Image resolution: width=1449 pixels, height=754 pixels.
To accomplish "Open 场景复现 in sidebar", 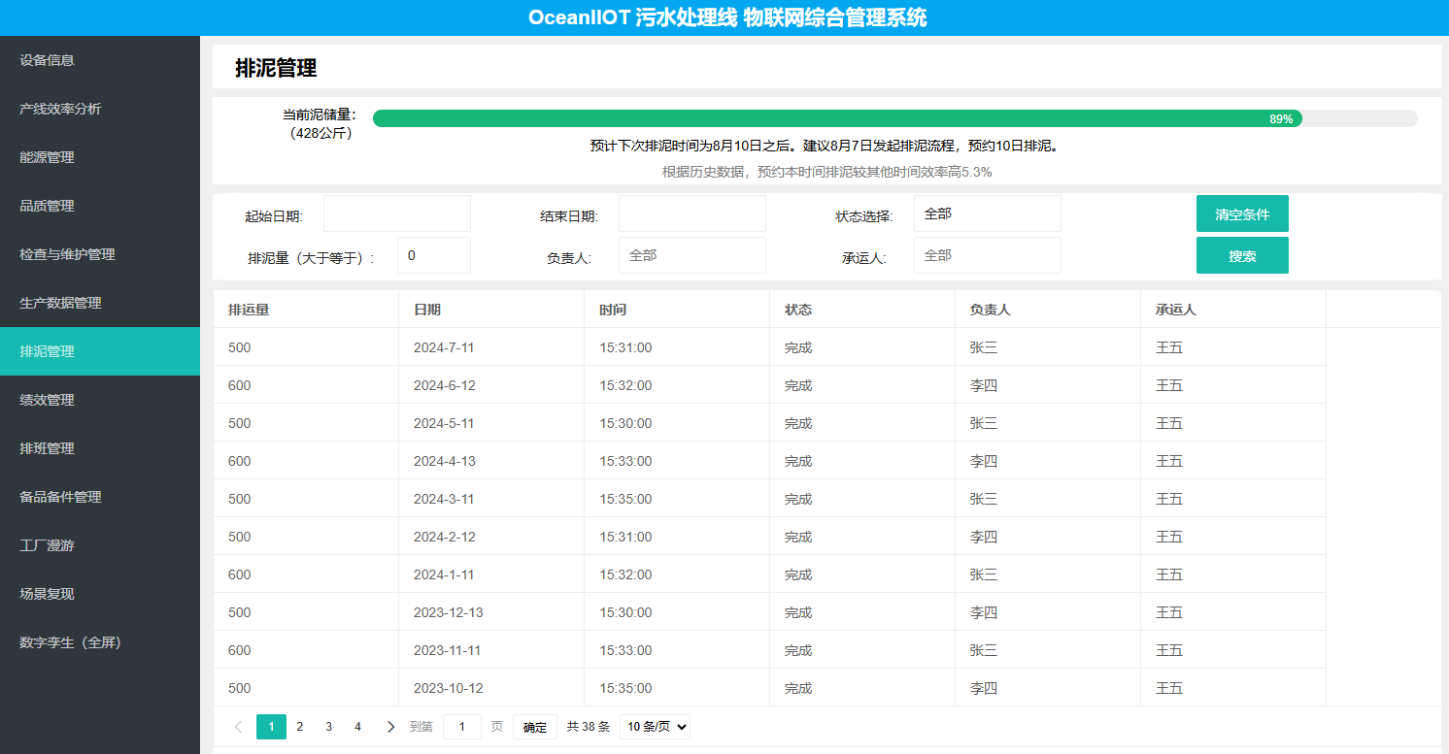I will tap(100, 594).
